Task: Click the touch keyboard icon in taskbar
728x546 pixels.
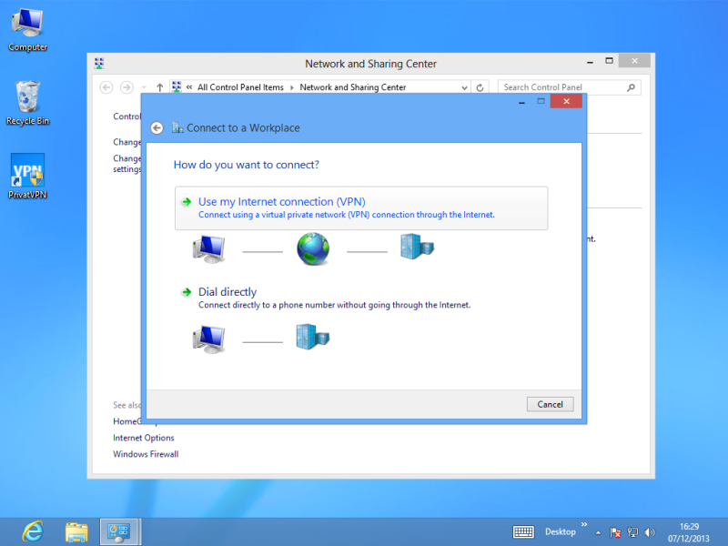Action: (523, 532)
